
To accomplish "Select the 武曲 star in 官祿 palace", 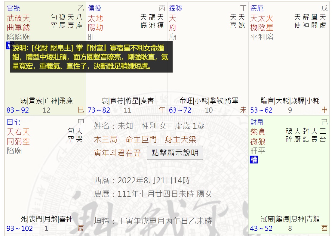I will coord(11,23).
